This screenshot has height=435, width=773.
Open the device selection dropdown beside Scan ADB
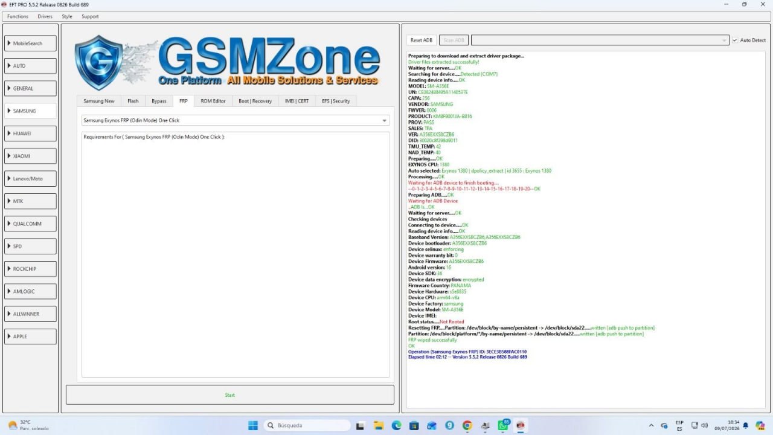coord(600,40)
